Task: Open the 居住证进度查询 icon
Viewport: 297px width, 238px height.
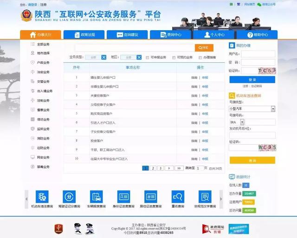Action: click(151, 197)
